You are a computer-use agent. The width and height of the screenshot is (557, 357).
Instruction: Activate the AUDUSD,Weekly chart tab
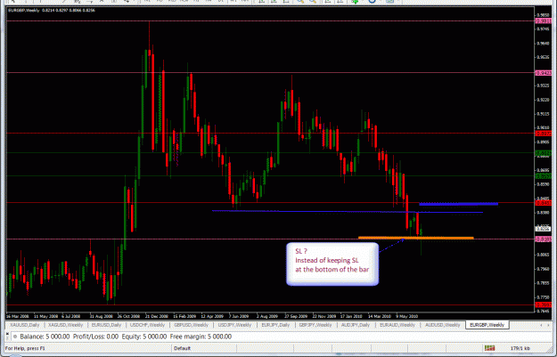point(443,325)
